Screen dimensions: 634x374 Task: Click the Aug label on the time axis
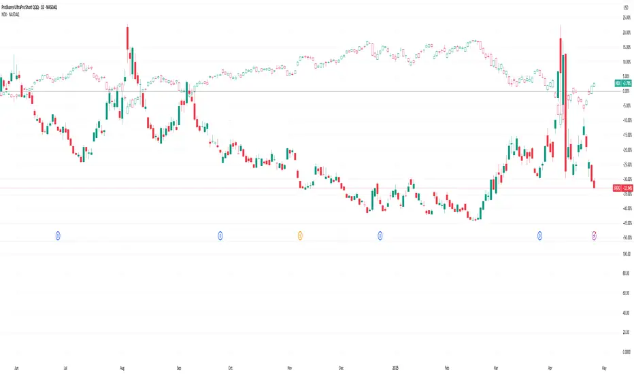point(122,368)
